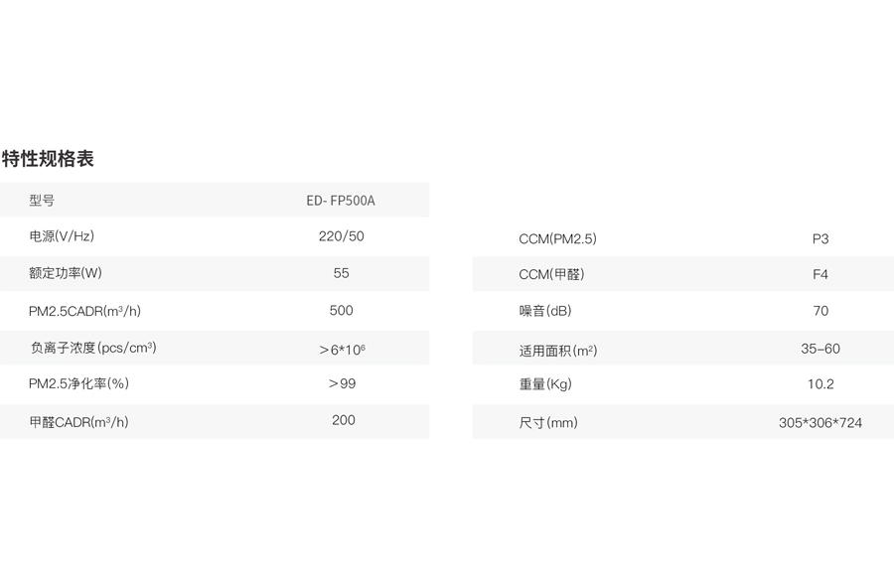
Task: Select the dimensions 305*306*724 value
Action: tap(819, 422)
